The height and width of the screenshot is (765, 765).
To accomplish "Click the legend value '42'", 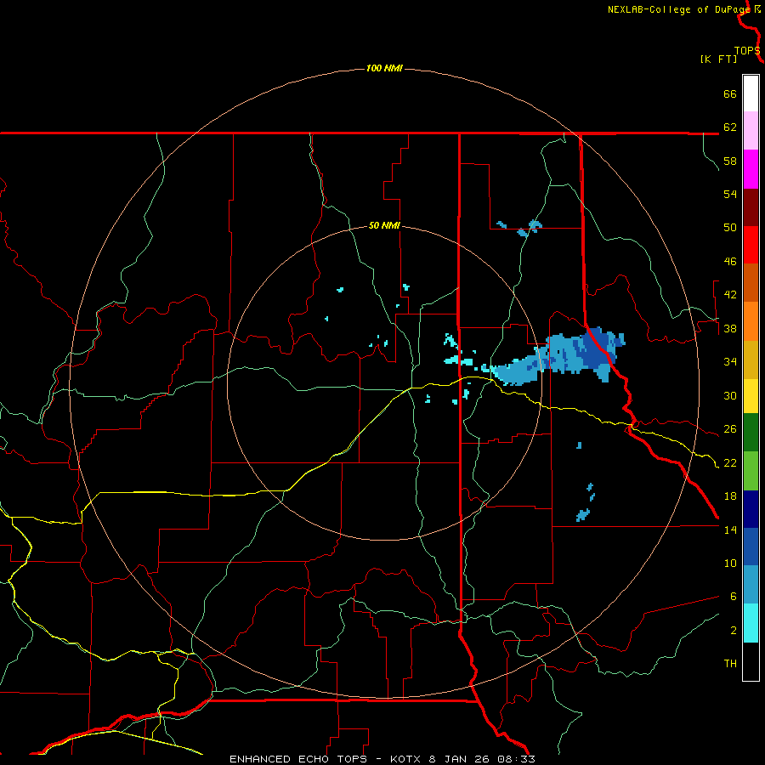I will (730, 295).
